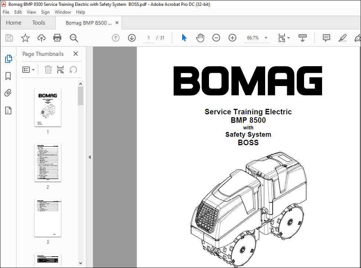Open the View menu
361x268 pixels.
click(31, 12)
